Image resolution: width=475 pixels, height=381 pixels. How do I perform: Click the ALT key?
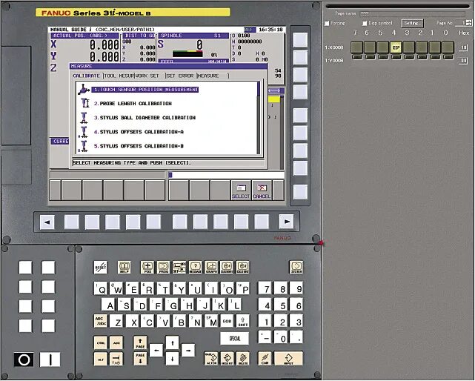[101, 359]
